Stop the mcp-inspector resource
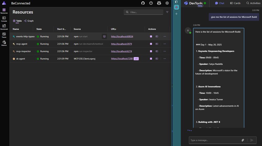This screenshot has height=146, width=262. click(151, 51)
